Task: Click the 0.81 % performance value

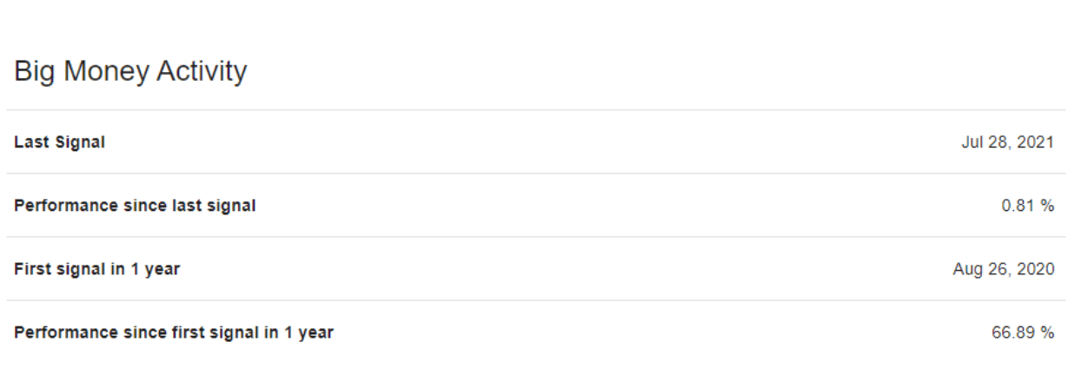Action: pos(1028,206)
